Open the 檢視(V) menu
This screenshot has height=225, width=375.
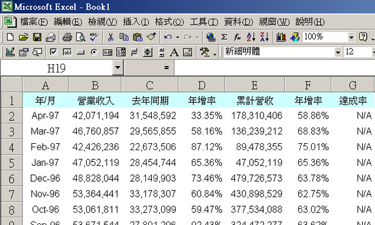[x=103, y=22]
